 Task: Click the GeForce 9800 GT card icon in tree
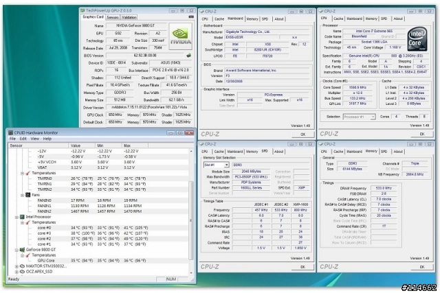(22, 250)
